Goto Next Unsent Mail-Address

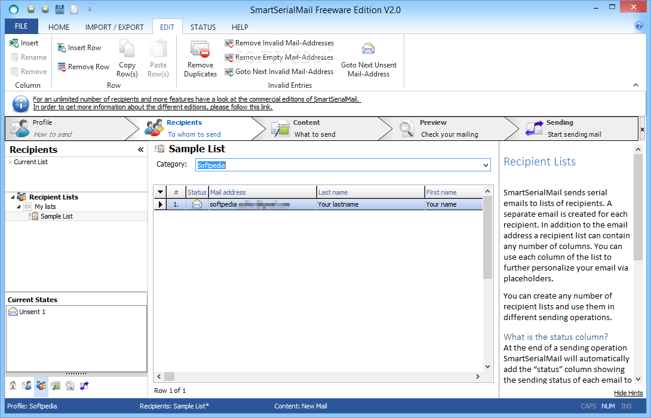click(x=369, y=59)
